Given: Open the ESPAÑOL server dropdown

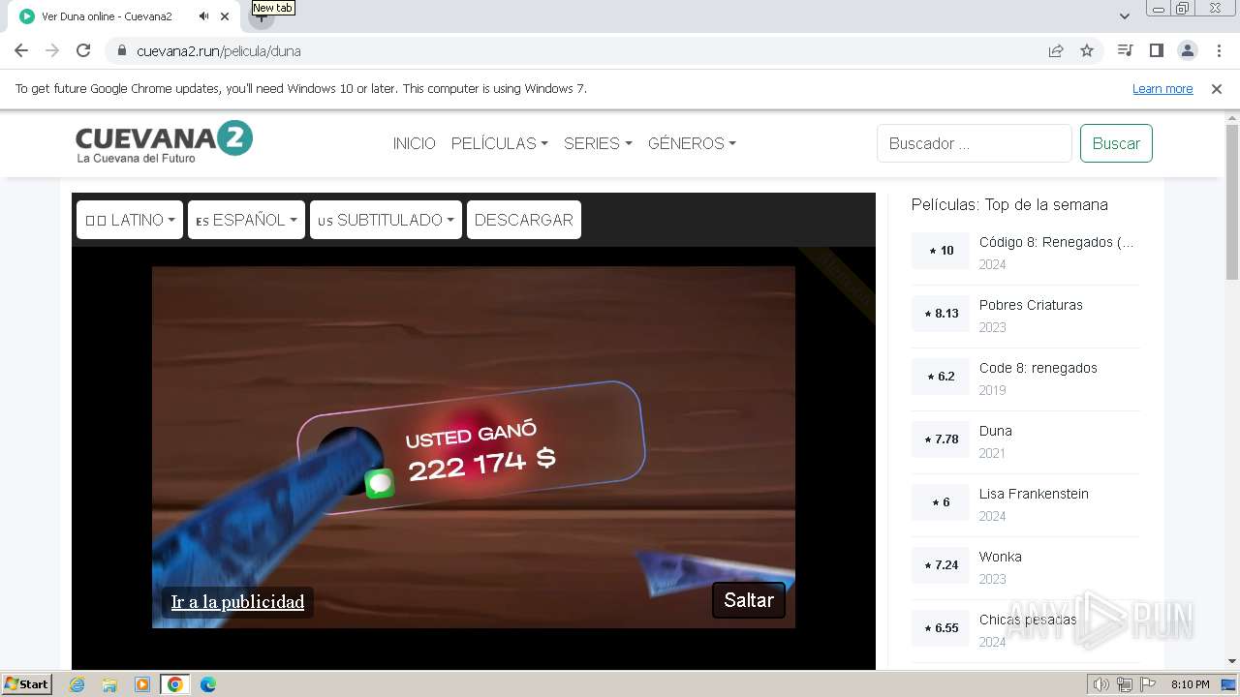Looking at the screenshot, I should point(246,220).
